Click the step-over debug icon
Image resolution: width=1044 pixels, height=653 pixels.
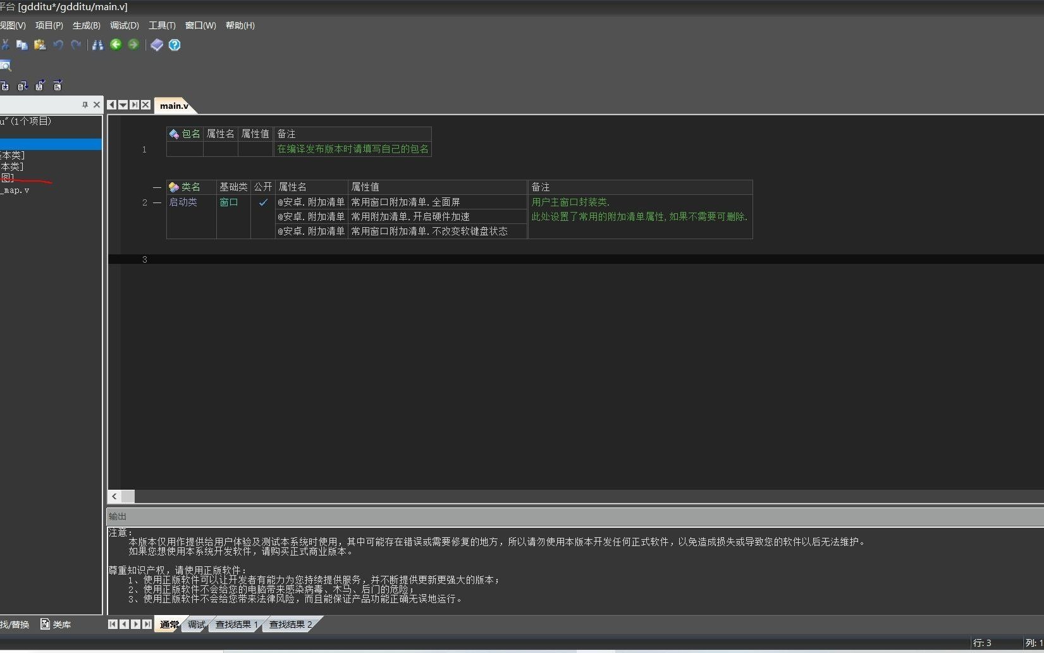click(x=22, y=85)
